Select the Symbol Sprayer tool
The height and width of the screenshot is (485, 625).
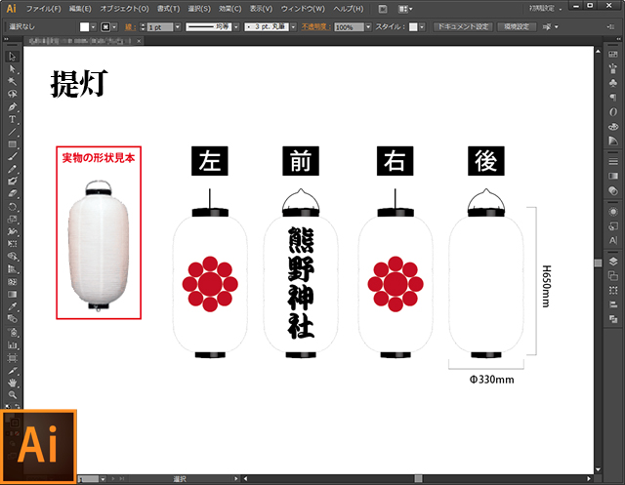pos(12,332)
